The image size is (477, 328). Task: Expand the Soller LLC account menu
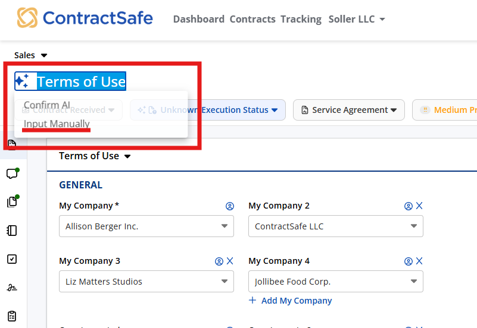[357, 19]
